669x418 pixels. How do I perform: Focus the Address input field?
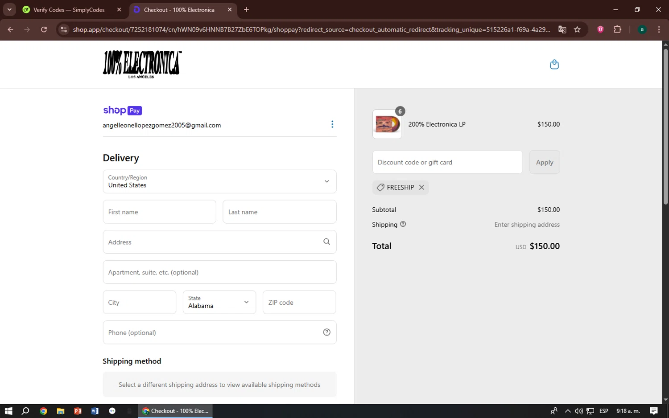[219, 242]
